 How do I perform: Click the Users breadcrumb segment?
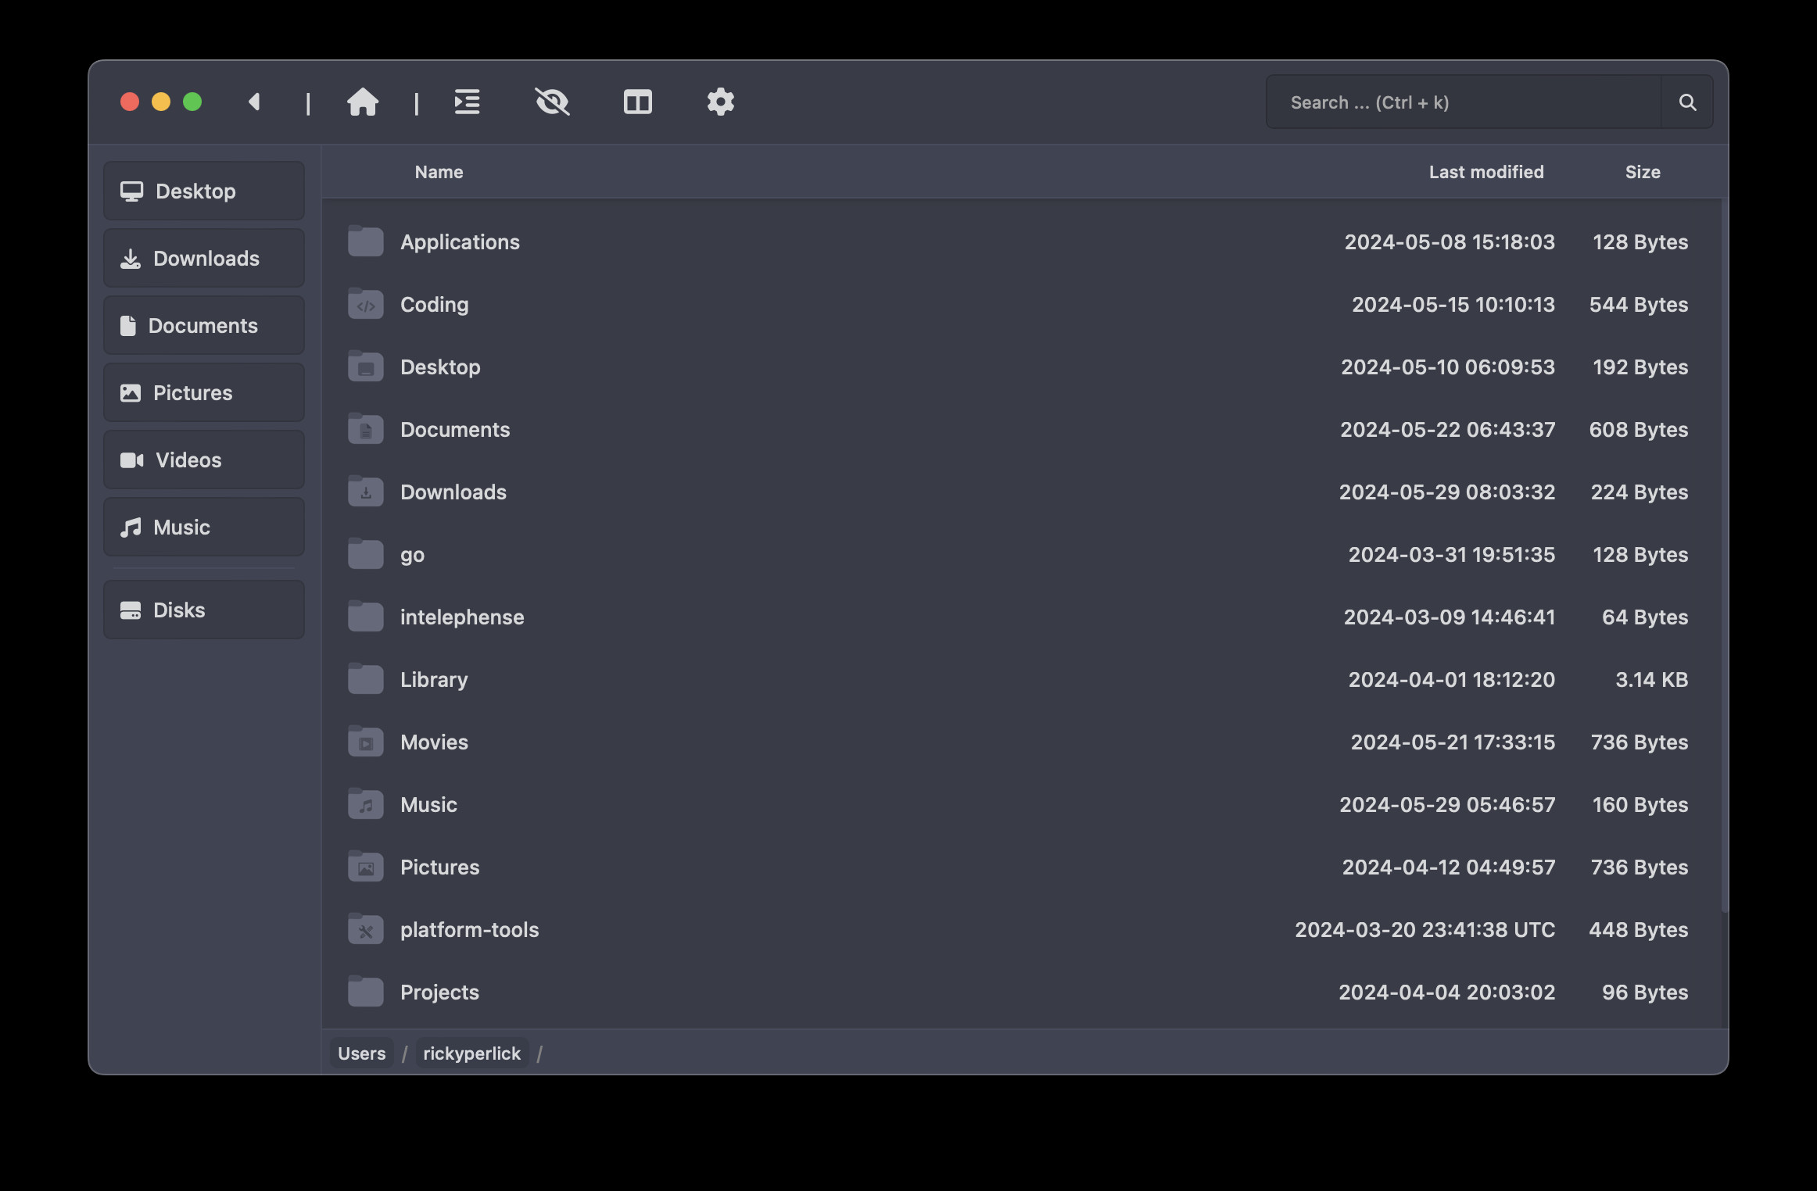[361, 1053]
